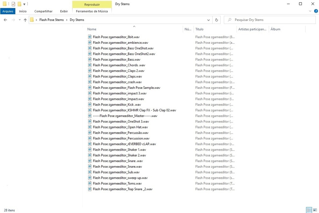Switch to large thumbnails view icon

(x=315, y=210)
